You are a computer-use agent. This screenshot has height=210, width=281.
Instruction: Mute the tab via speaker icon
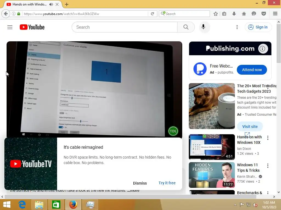(x=51, y=4)
